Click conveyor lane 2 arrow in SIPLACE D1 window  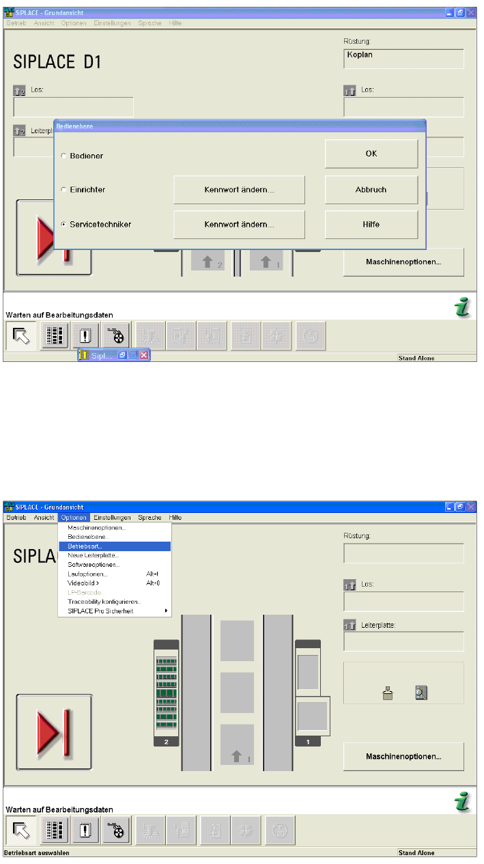[x=208, y=262]
